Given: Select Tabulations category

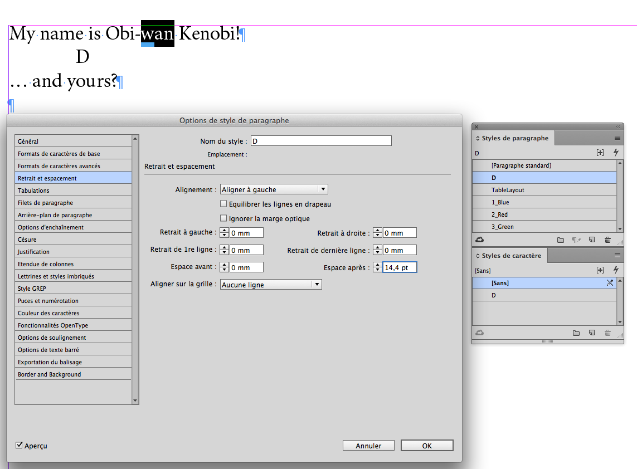Looking at the screenshot, I should click(73, 190).
